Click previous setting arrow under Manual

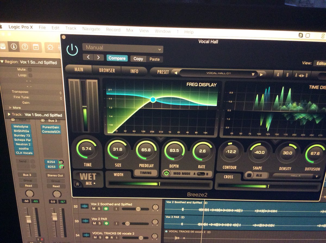89,57
